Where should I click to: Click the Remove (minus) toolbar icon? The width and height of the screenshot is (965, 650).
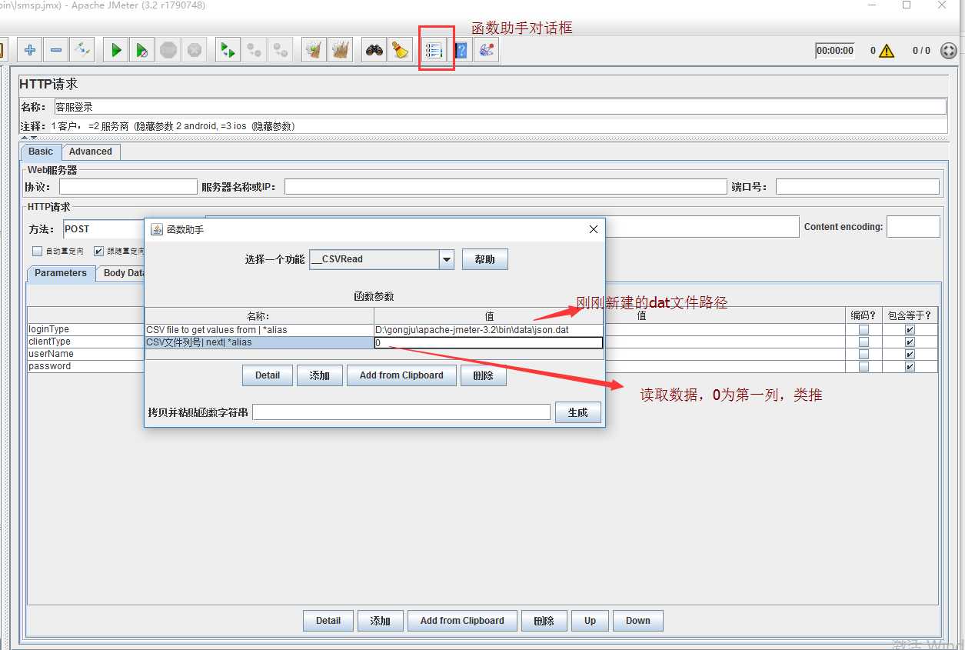tap(56, 51)
